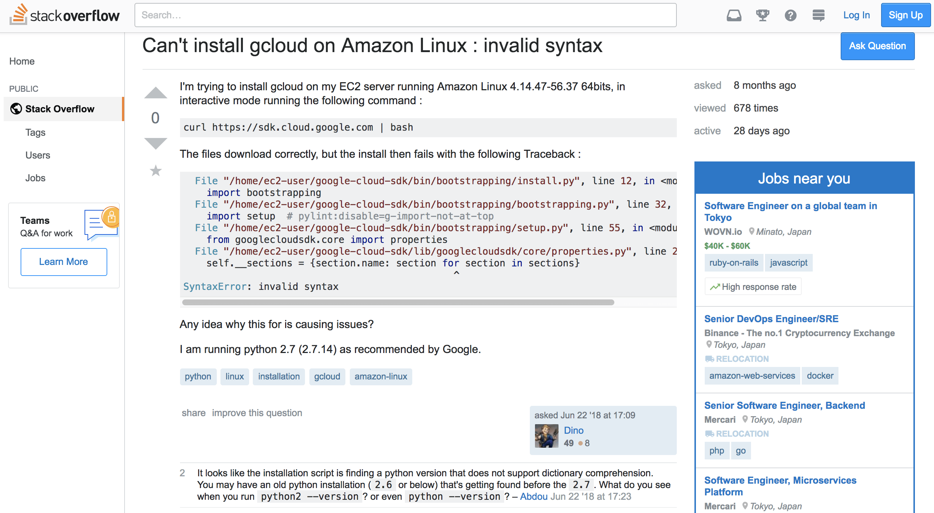Click Learn More for Teams
The height and width of the screenshot is (513, 934).
64,262
